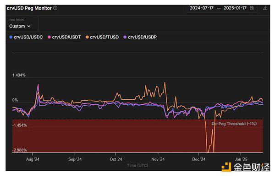Click the purple crvUSD/USDP legend dot
This screenshot has width=275, height=177.
[x=125, y=37]
